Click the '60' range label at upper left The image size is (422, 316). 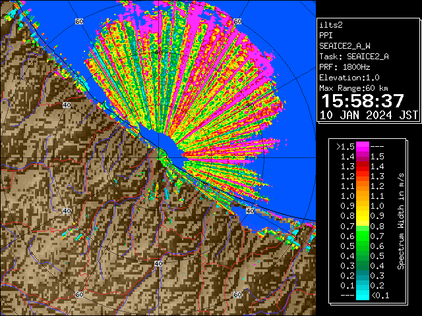coord(79,21)
